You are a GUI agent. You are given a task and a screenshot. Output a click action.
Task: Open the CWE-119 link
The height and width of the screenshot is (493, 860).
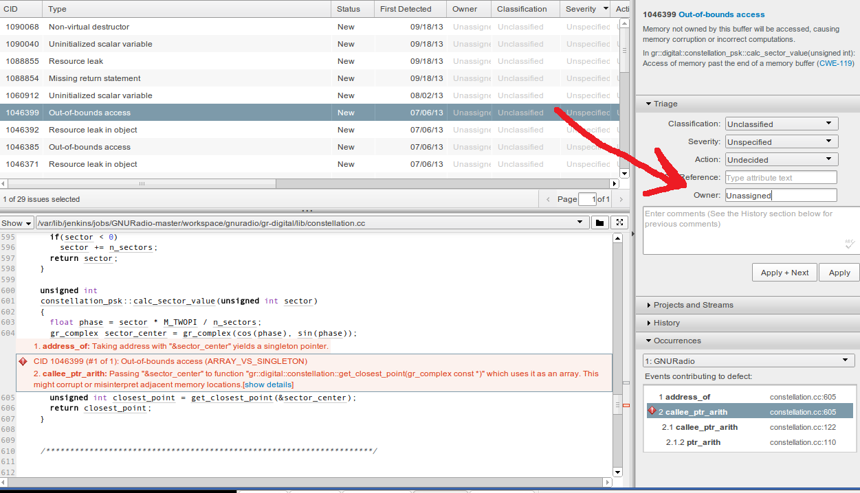tap(835, 63)
